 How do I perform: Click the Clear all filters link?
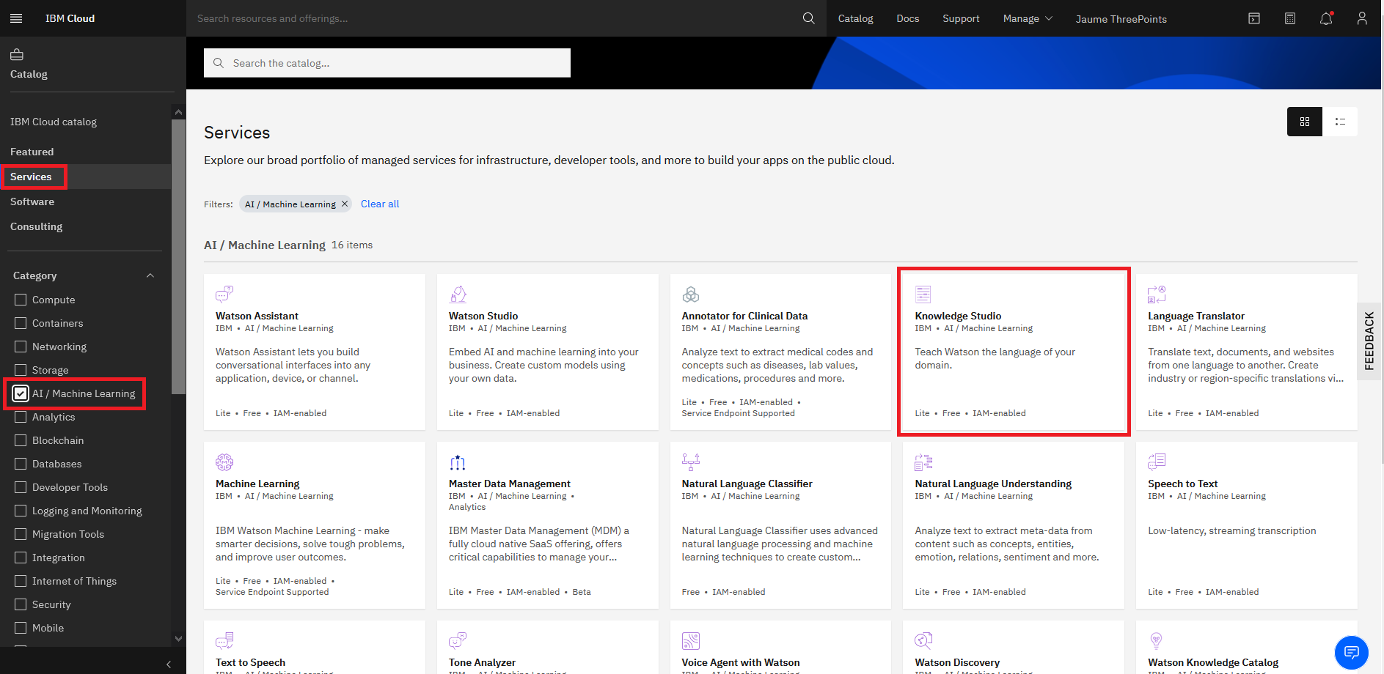[380, 204]
